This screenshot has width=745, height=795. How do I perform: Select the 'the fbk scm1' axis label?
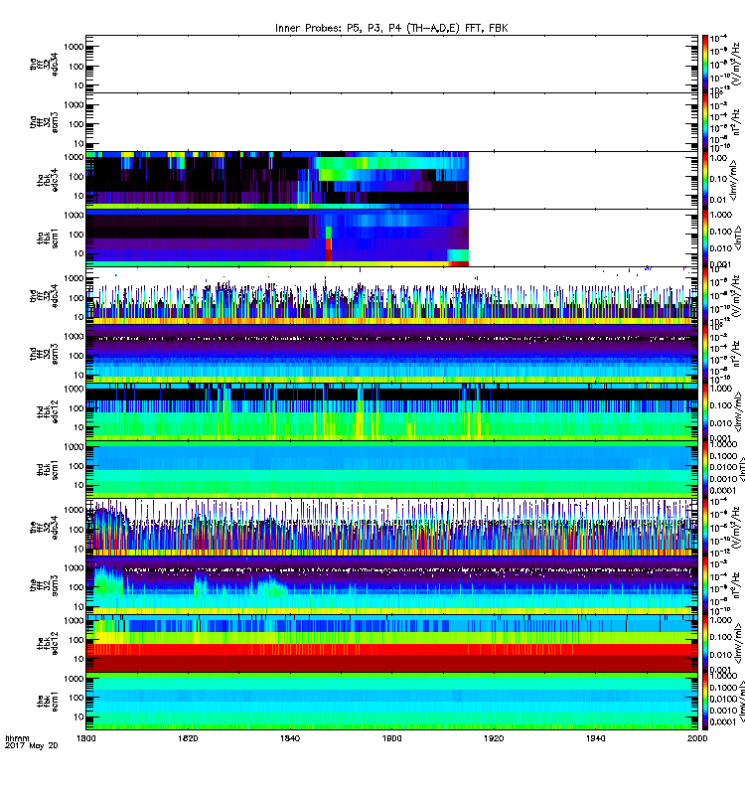47,702
